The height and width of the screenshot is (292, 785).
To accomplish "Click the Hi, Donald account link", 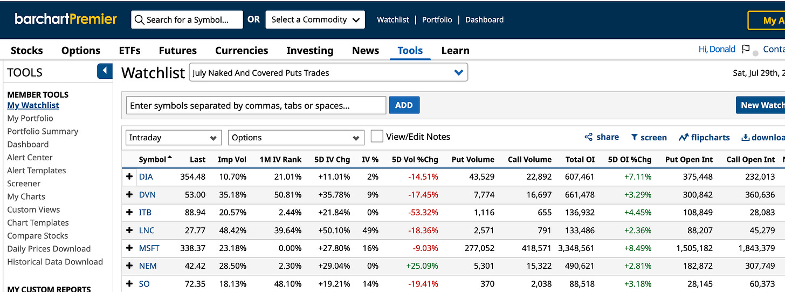I will [717, 49].
